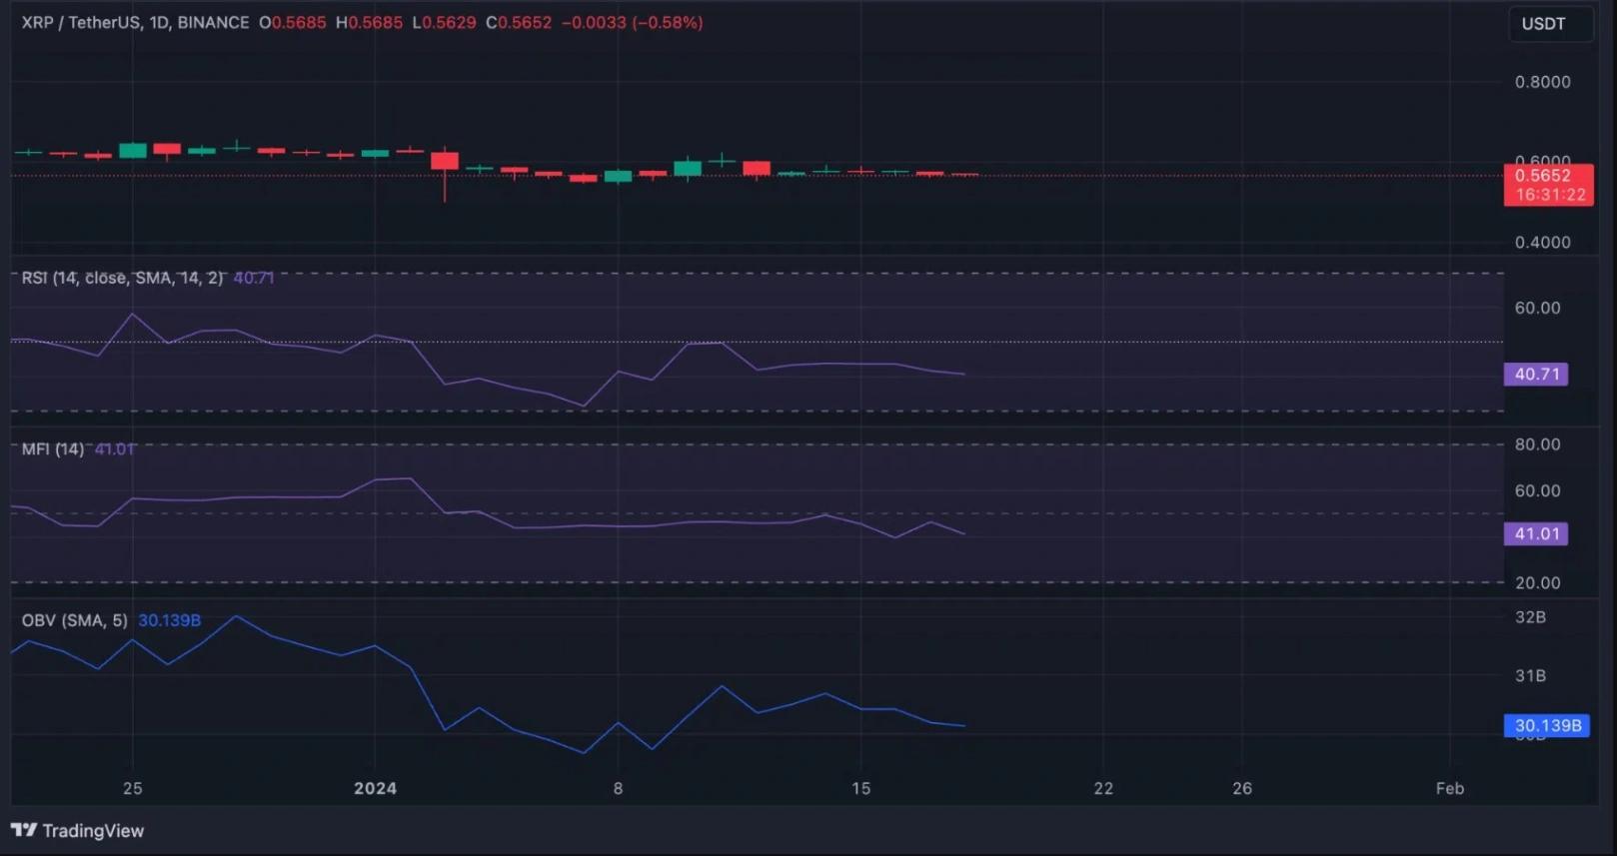Click the OBV legend value 30.139B

[x=169, y=620]
